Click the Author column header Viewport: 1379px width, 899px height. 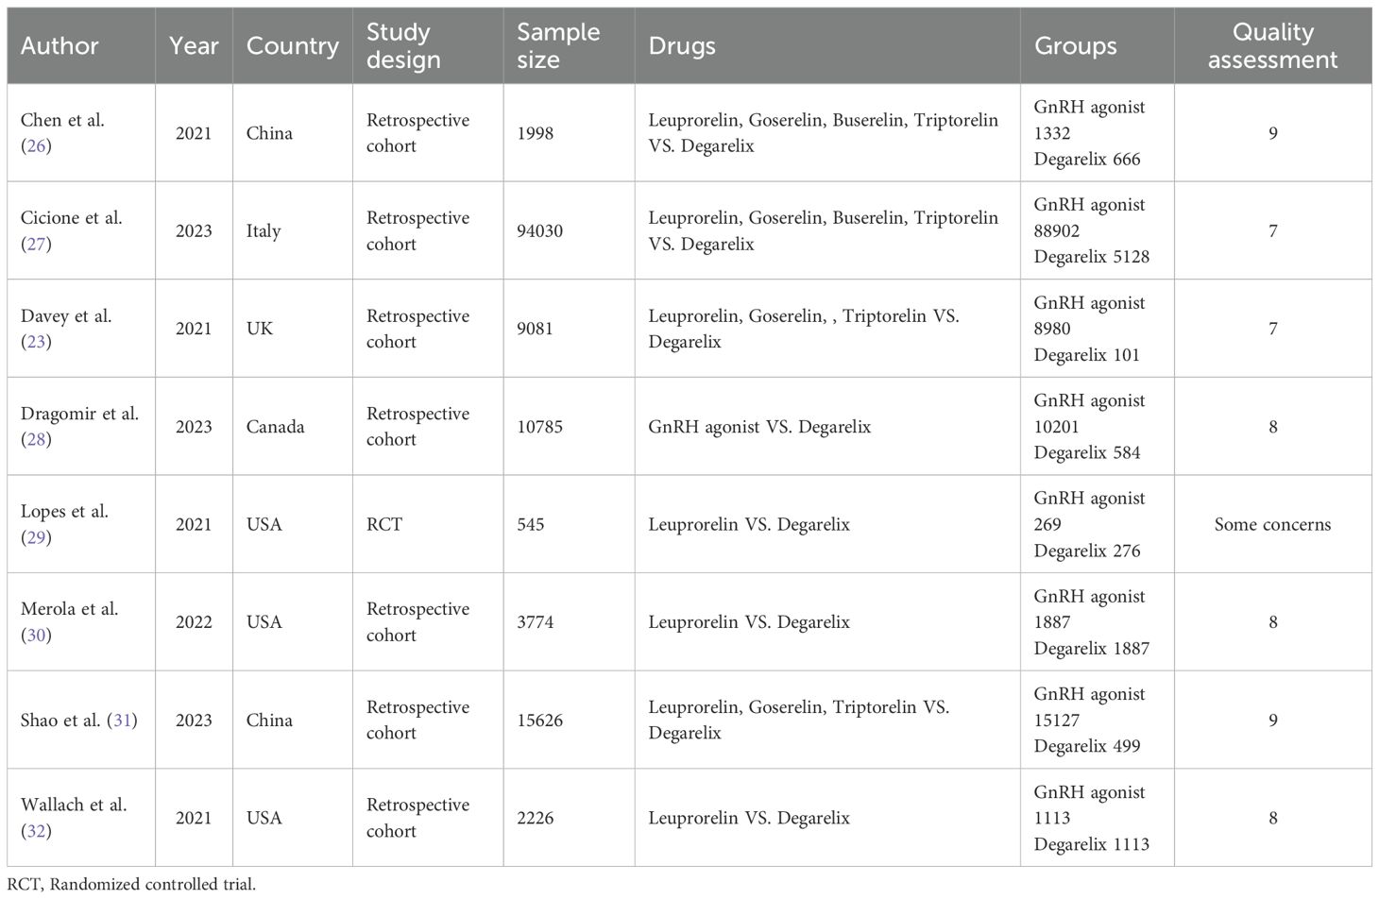point(60,46)
